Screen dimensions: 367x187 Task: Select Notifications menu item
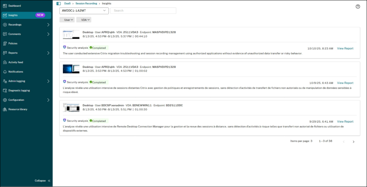pyautogui.click(x=16, y=72)
